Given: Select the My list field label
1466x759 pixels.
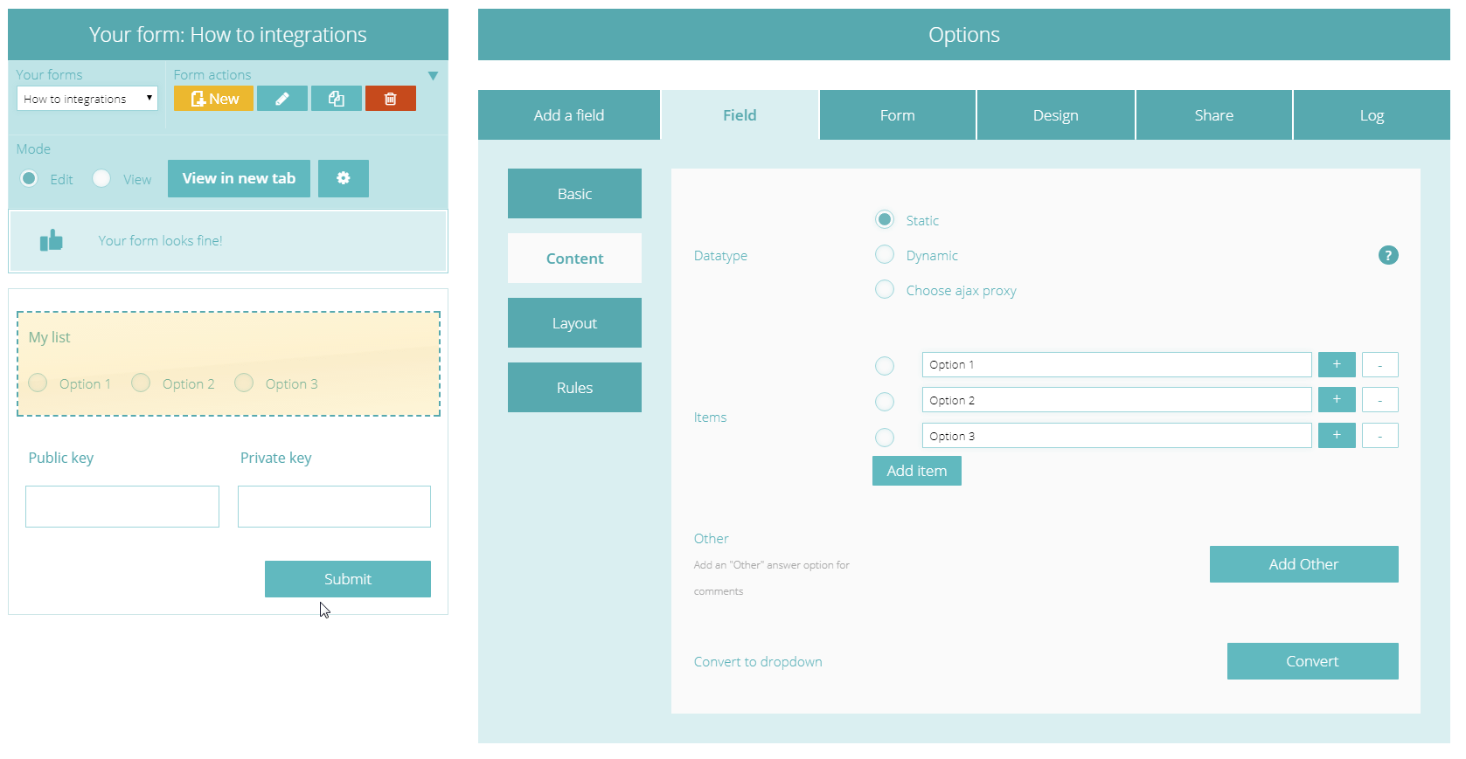Looking at the screenshot, I should [49, 337].
